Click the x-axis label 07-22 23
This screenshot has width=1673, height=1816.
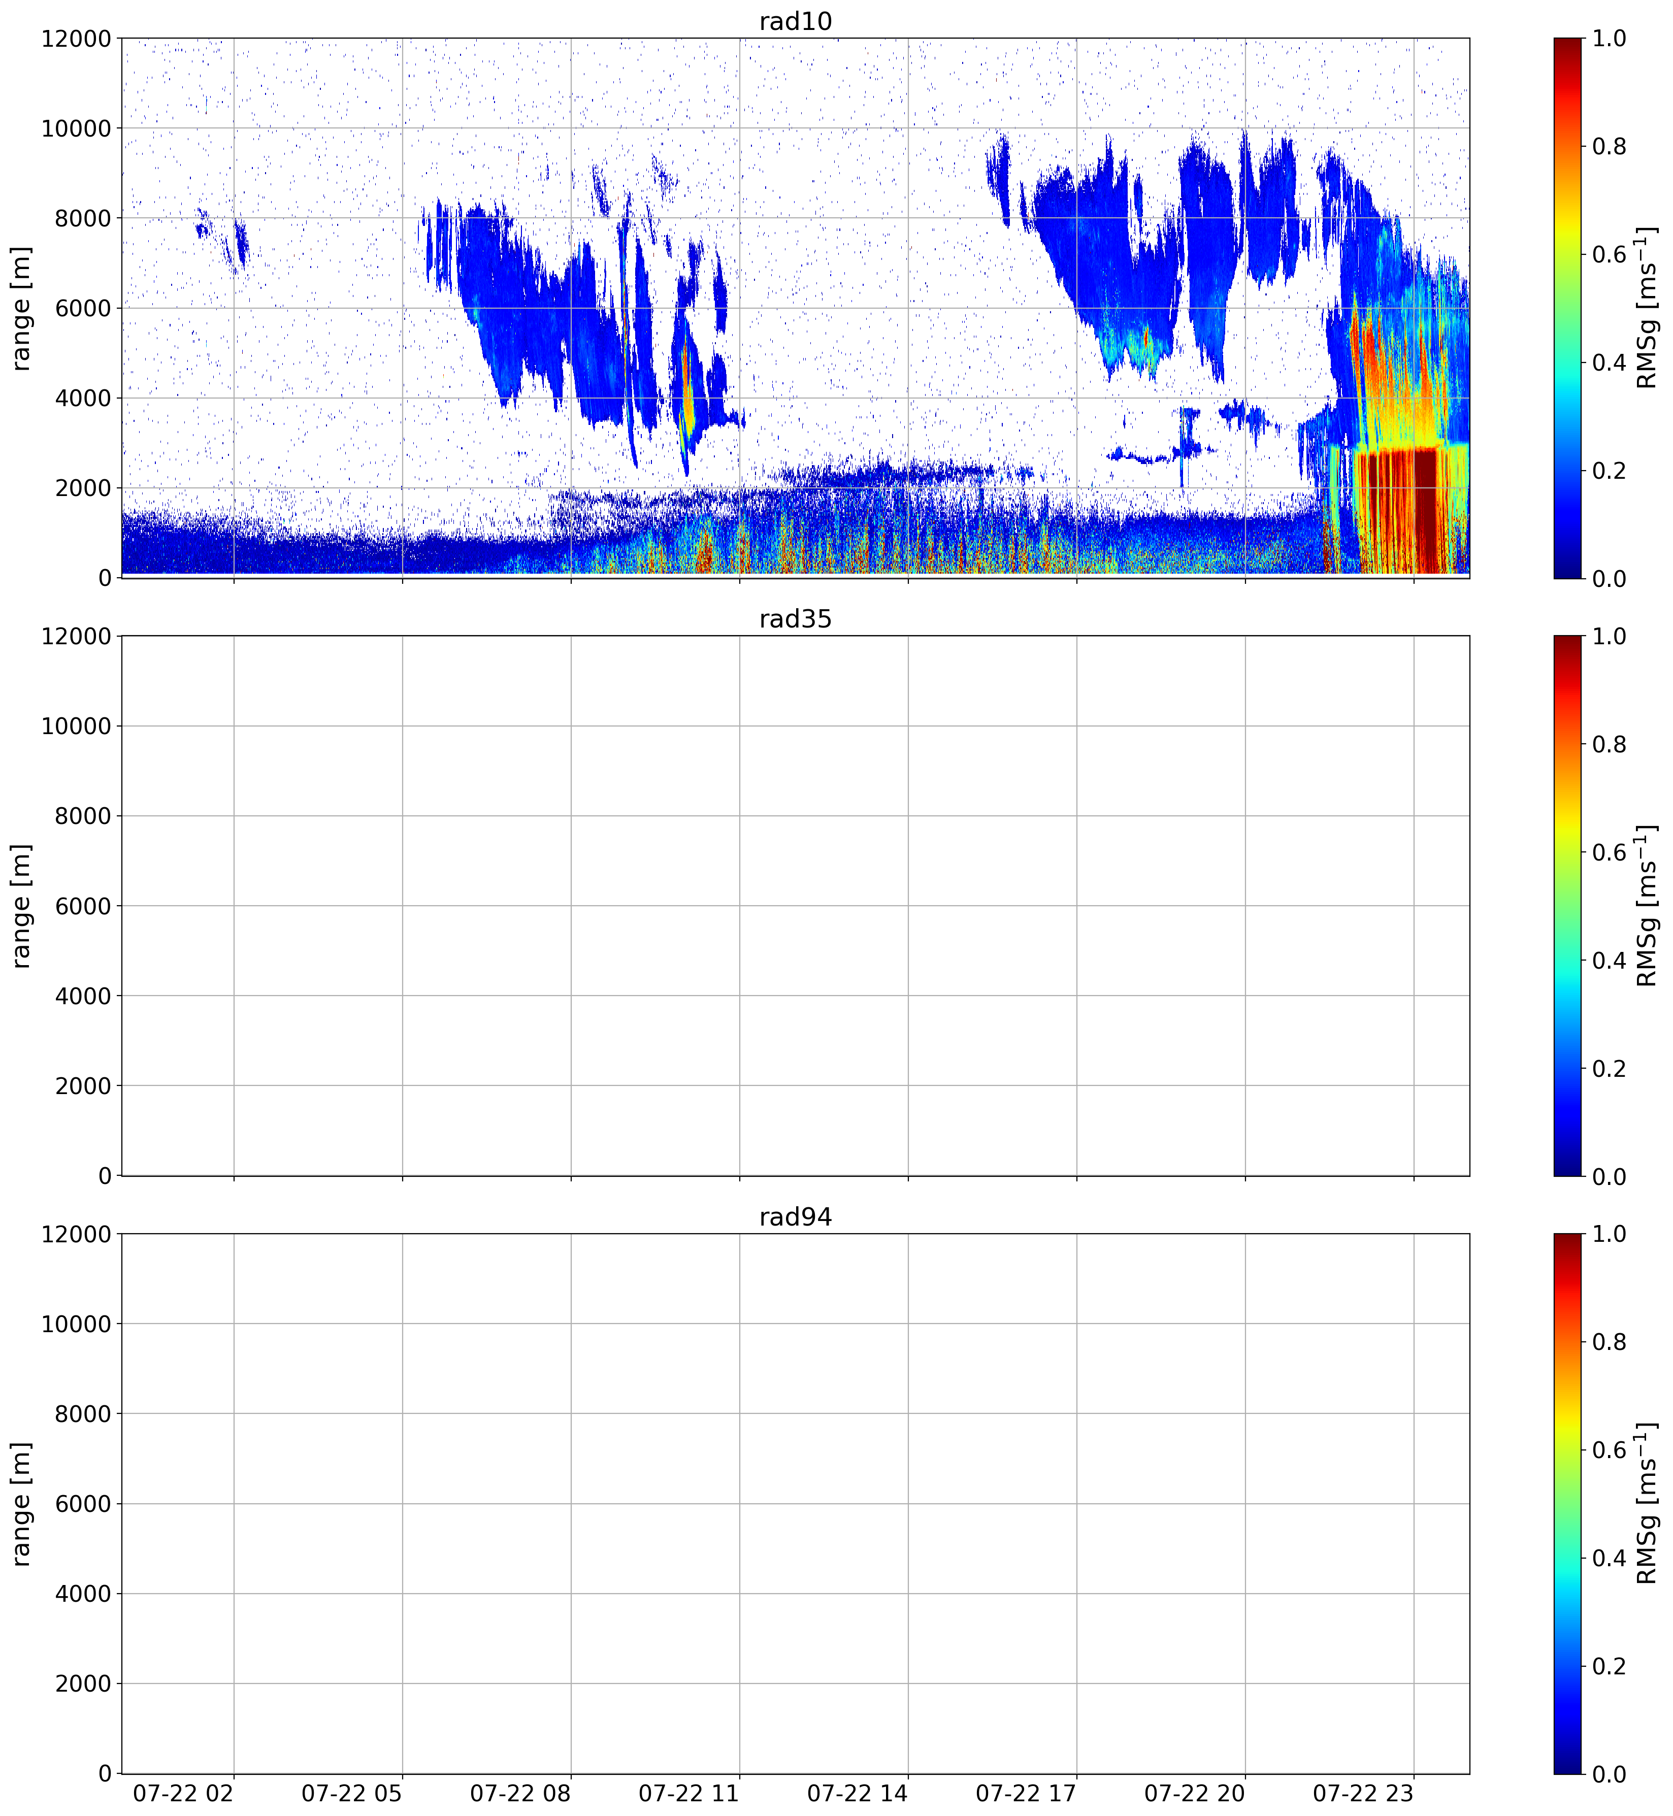coord(1362,1793)
